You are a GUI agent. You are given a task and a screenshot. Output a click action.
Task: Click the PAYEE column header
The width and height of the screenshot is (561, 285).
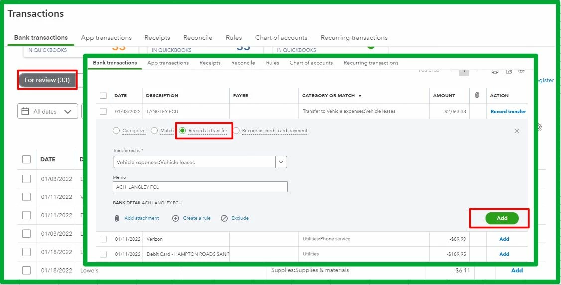pos(241,95)
